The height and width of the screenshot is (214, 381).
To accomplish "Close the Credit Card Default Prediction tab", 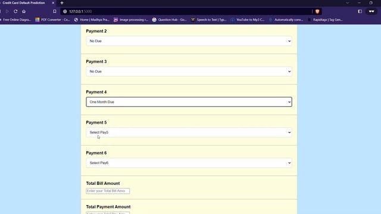I will pyautogui.click(x=53, y=3).
